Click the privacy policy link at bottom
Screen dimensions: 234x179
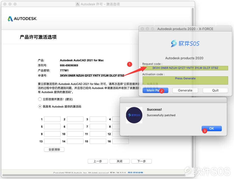point(135,173)
